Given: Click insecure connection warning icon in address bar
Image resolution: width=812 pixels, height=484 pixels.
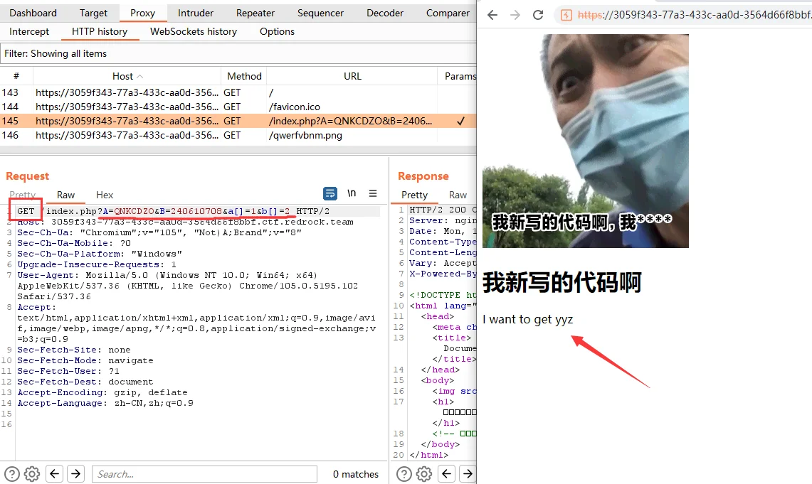Looking at the screenshot, I should 566,15.
